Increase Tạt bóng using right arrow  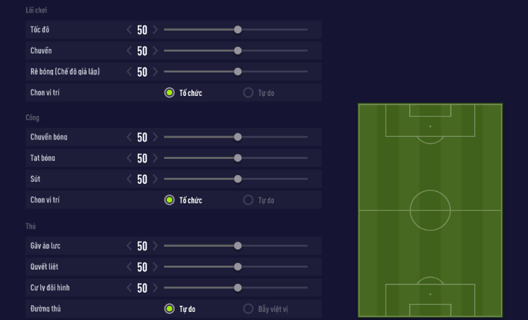point(155,158)
